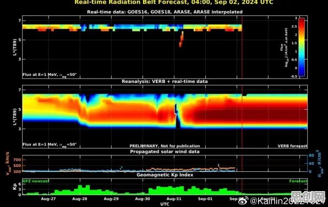Image resolution: width=328 pixels, height=207 pixels.
Task: Select the green 'GFZ nowcast' label
Action: [x=36, y=181]
